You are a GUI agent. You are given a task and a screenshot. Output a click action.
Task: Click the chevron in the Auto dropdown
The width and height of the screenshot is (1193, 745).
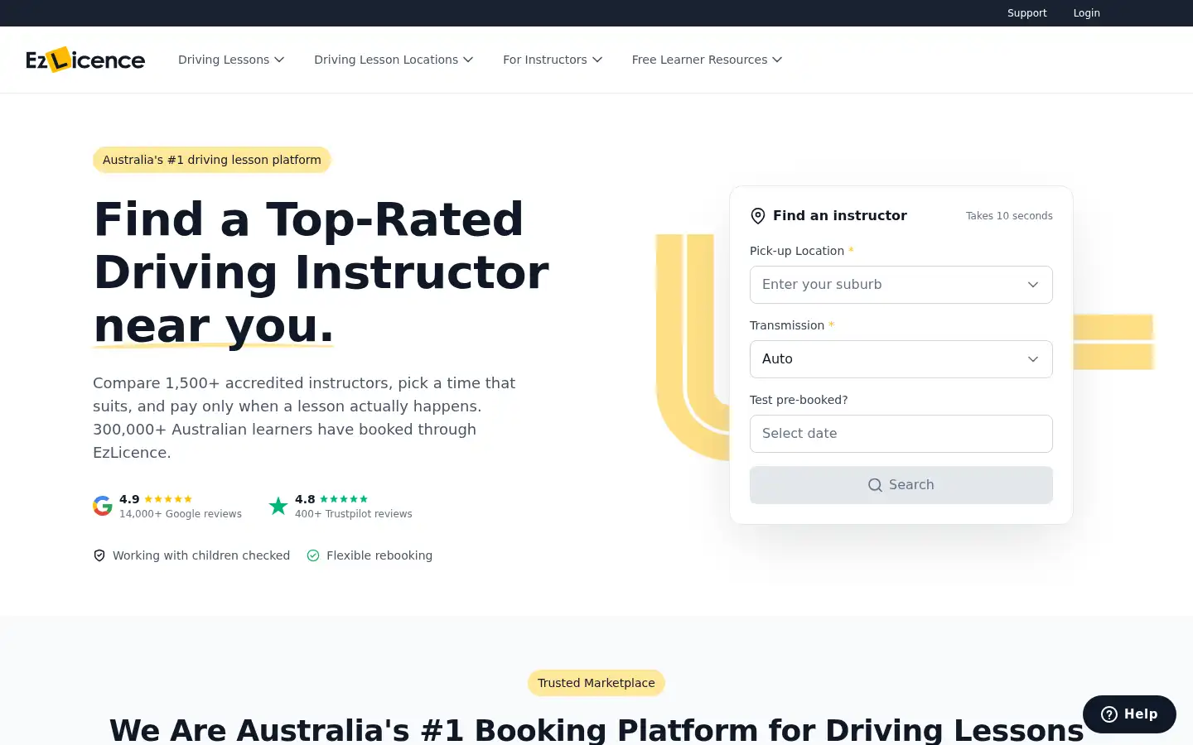[1033, 359]
